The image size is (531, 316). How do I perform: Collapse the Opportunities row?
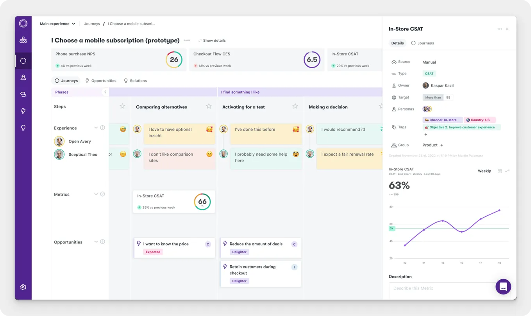pyautogui.click(x=96, y=241)
